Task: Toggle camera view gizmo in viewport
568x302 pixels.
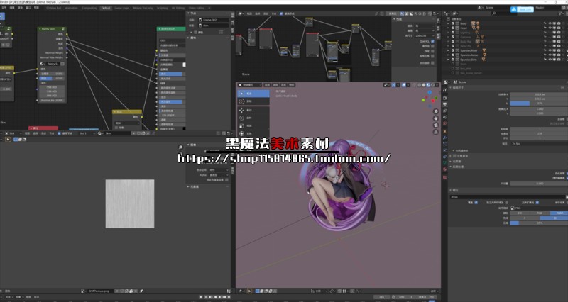Action: [436, 125]
